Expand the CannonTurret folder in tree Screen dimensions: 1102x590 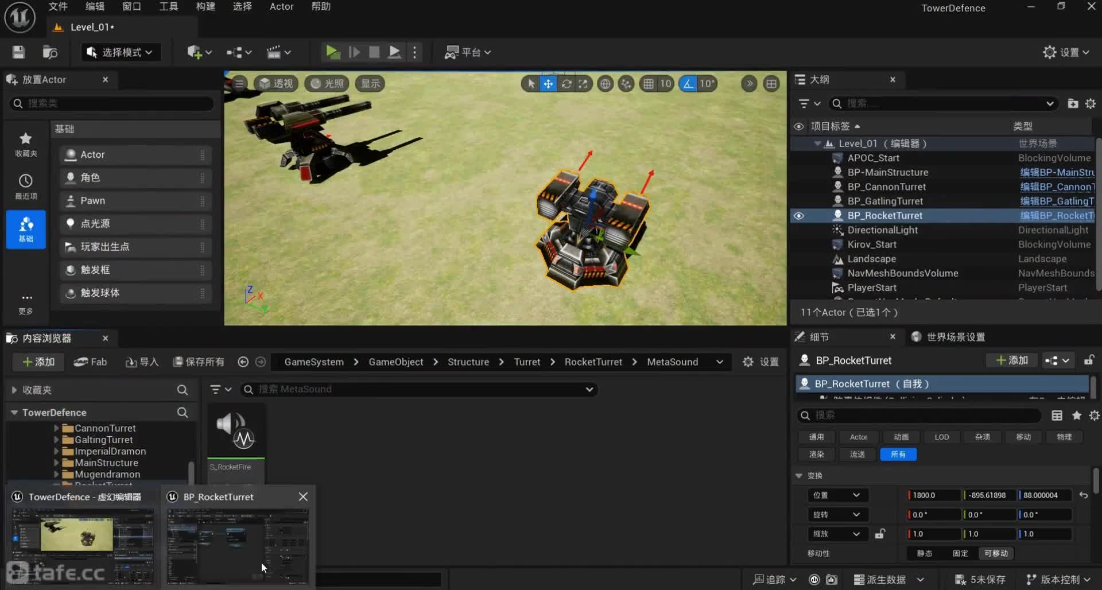(56, 428)
